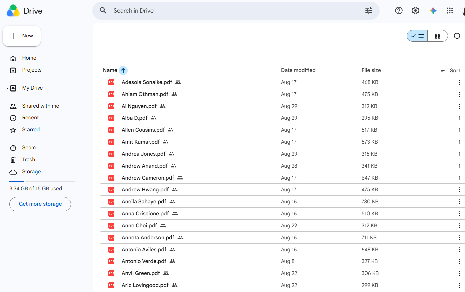Viewport: 465px width, 292px height.
Task: Click the PDF icon of Alba D.pdf
Action: pos(111,118)
